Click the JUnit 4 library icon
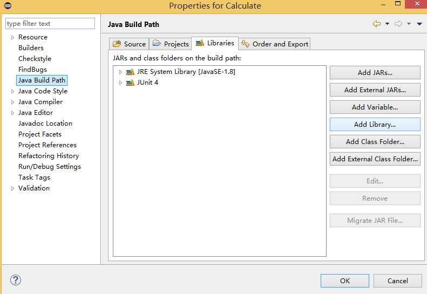The width and height of the screenshot is (427, 294). click(130, 83)
